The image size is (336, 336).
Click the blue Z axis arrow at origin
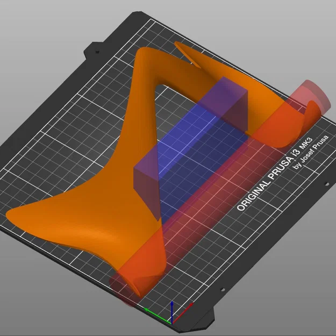172,312
